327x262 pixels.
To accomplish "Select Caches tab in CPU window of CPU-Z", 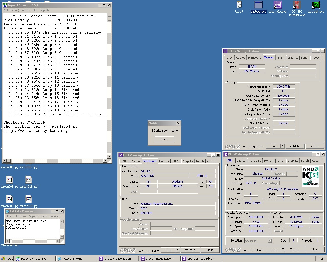I will pyautogui.click(x=241, y=161).
